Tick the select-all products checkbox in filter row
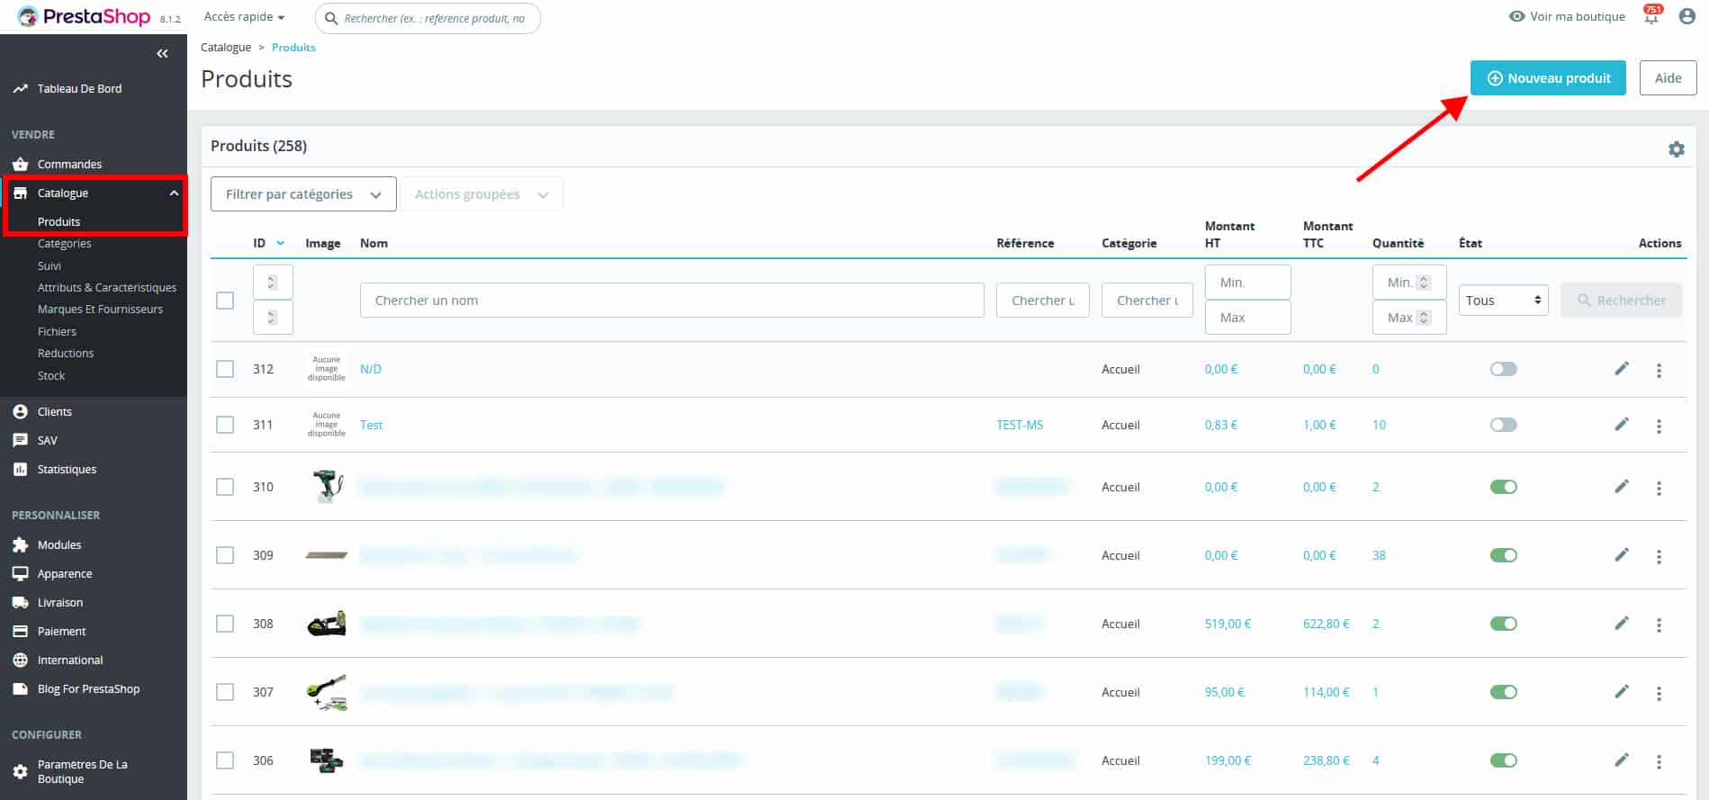Viewport: 1709px width, 800px height. pos(225,301)
